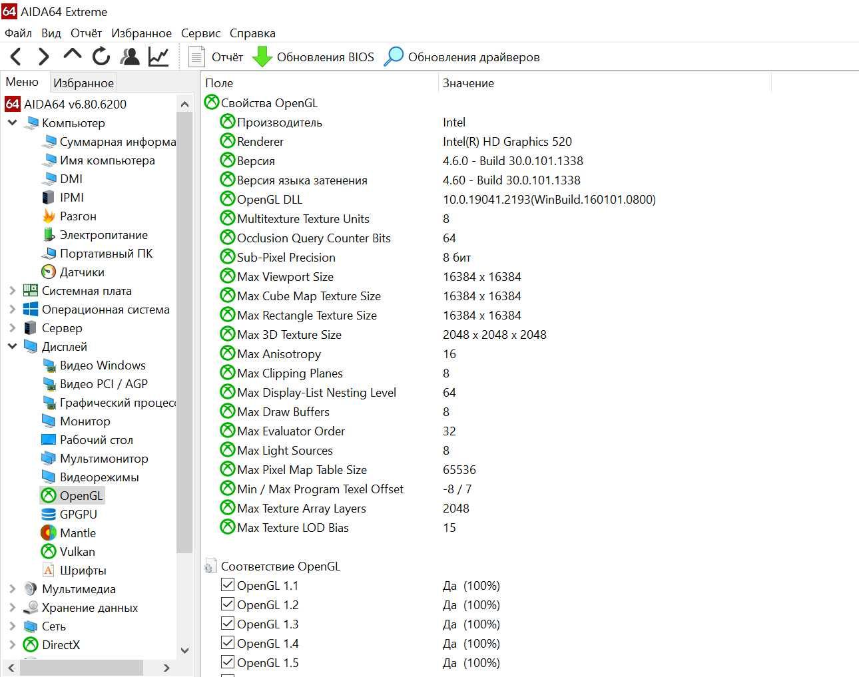This screenshot has width=859, height=677.
Task: Toggle the OpenGL 1.2 checkbox
Action: coord(227,604)
